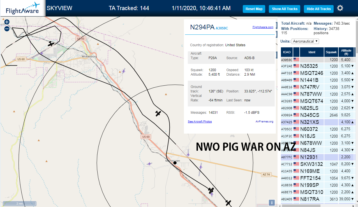This screenshot has width=358, height=207.
Task: Open the AirFrames.org link
Action: click(264, 122)
